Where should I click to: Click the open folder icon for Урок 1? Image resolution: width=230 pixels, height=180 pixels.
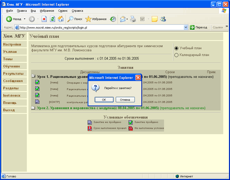coord(33,76)
